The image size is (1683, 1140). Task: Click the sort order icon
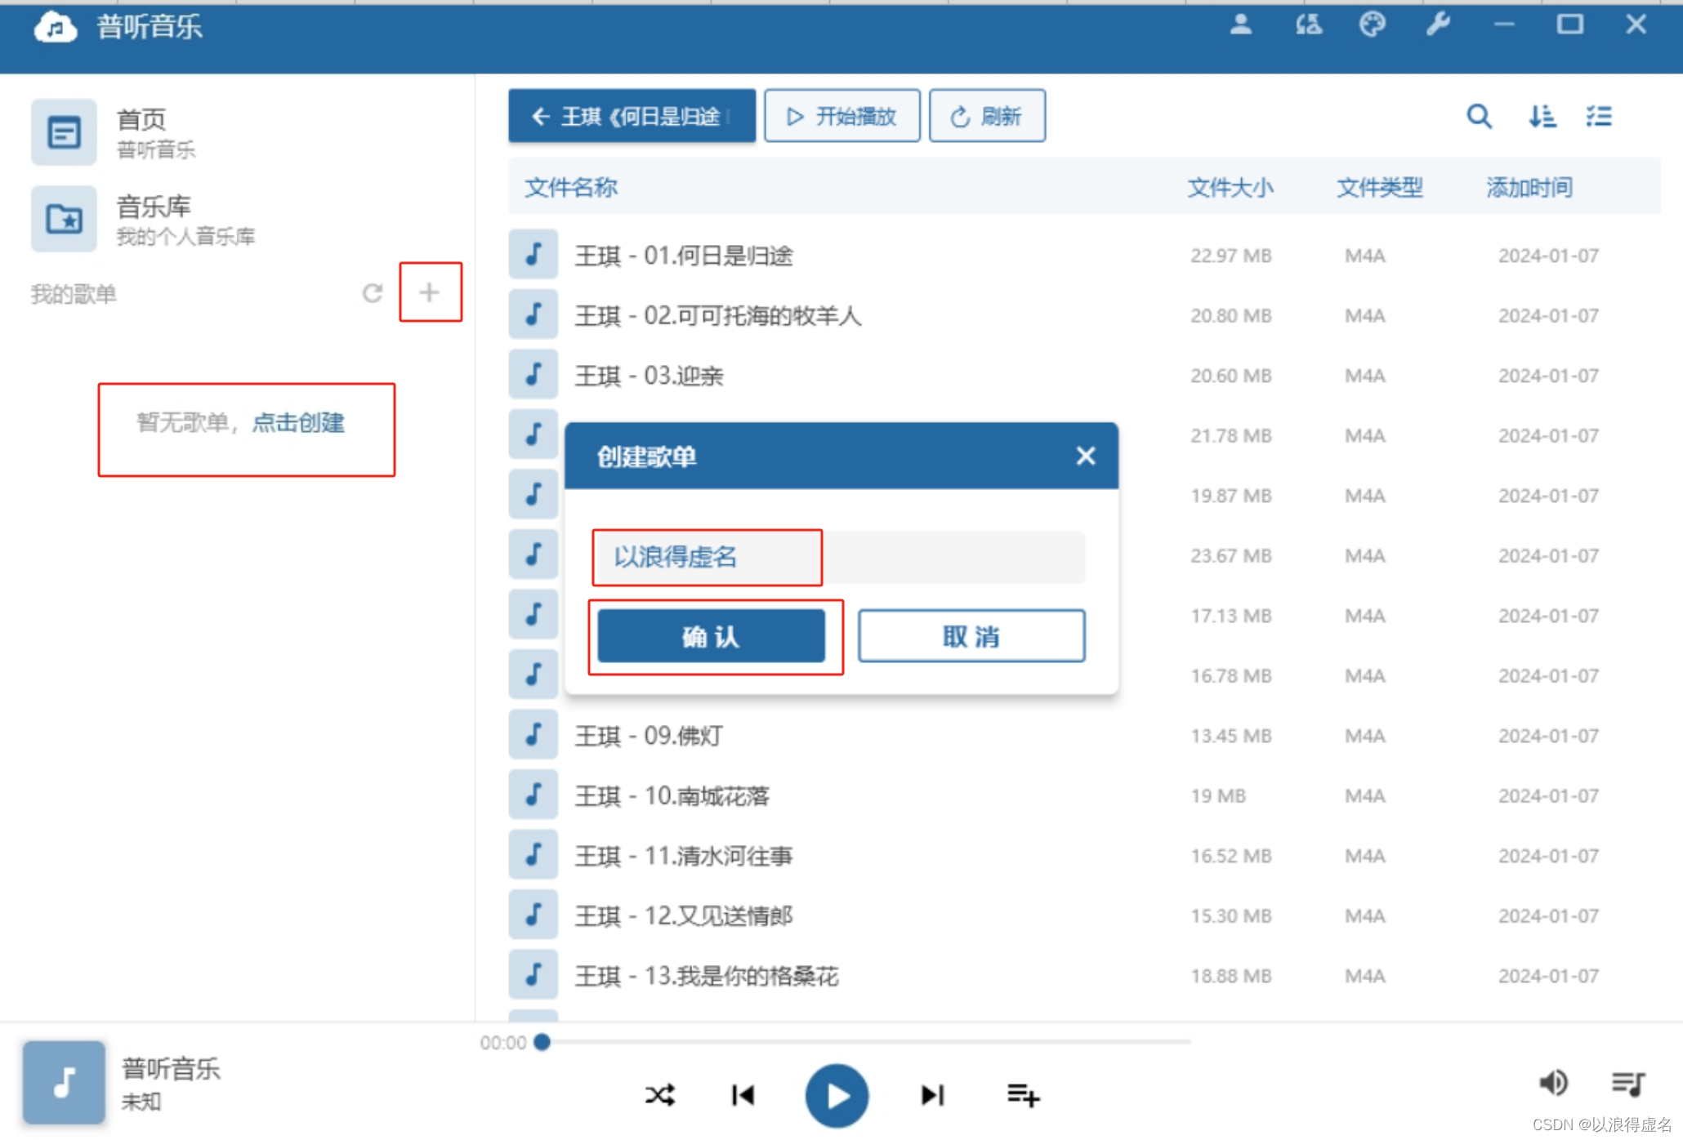1542,117
